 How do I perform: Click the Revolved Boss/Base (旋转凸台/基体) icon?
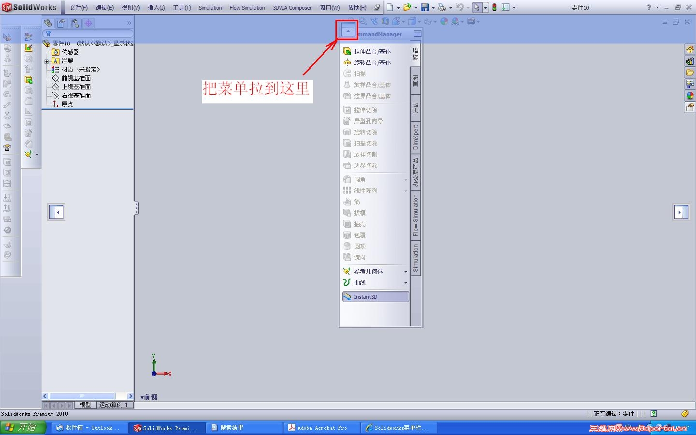click(347, 62)
